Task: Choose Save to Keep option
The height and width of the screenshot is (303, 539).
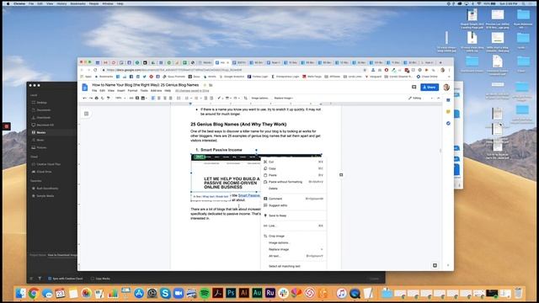Action: [x=293, y=215]
